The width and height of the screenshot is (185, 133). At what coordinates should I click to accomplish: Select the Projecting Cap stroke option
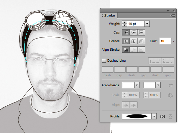[x=141, y=33]
